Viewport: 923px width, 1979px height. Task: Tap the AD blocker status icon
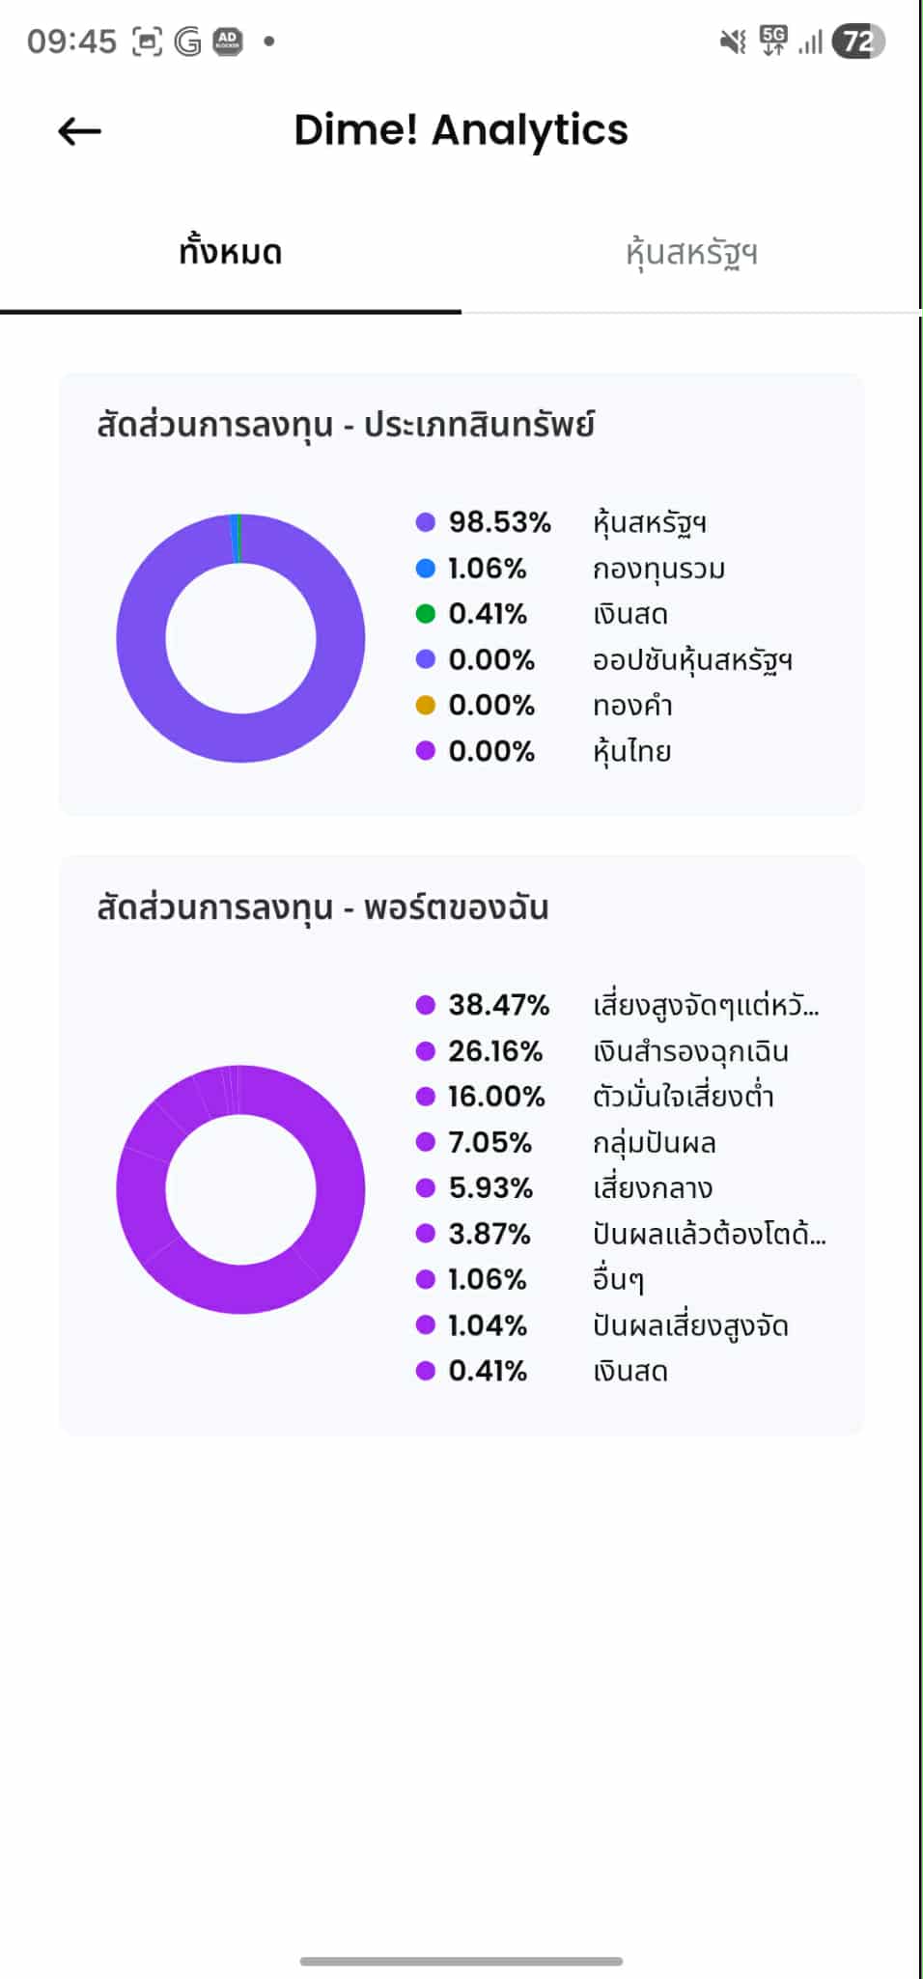228,42
